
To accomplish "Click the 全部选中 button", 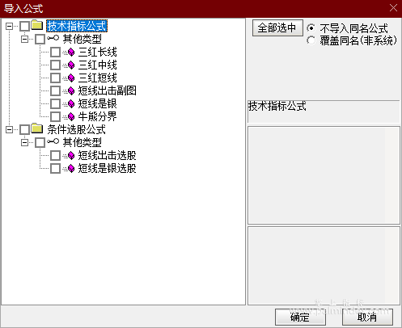I will (x=277, y=27).
